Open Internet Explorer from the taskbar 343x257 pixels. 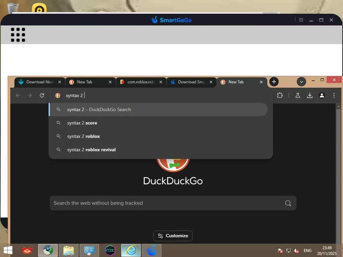[x=131, y=250]
